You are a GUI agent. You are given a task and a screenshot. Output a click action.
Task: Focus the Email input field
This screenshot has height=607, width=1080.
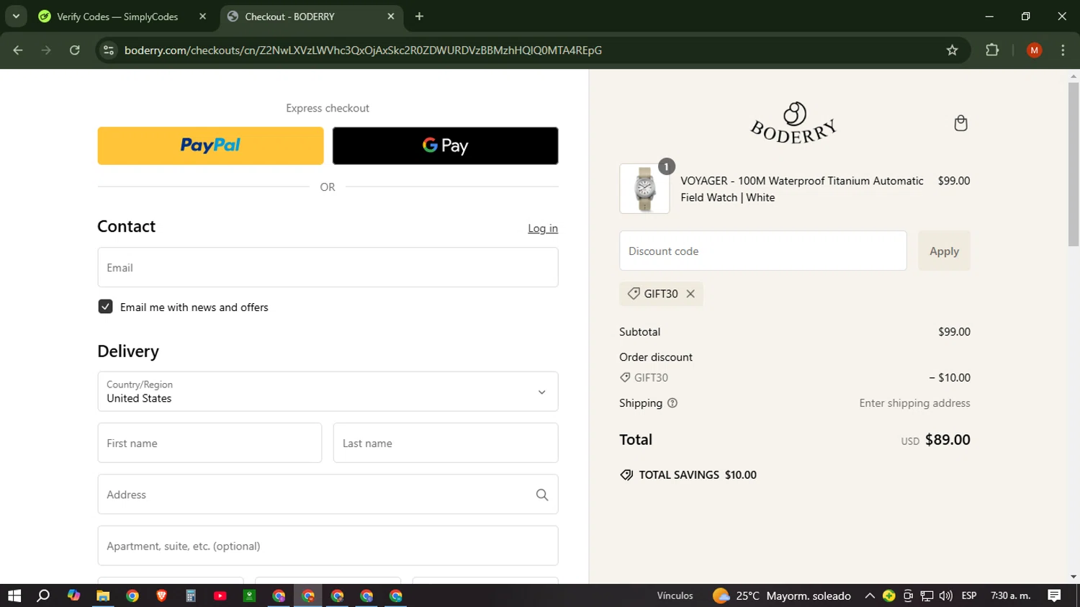pyautogui.click(x=328, y=267)
